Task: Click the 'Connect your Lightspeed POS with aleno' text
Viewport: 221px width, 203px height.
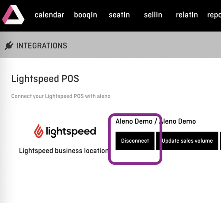Action: [61, 96]
